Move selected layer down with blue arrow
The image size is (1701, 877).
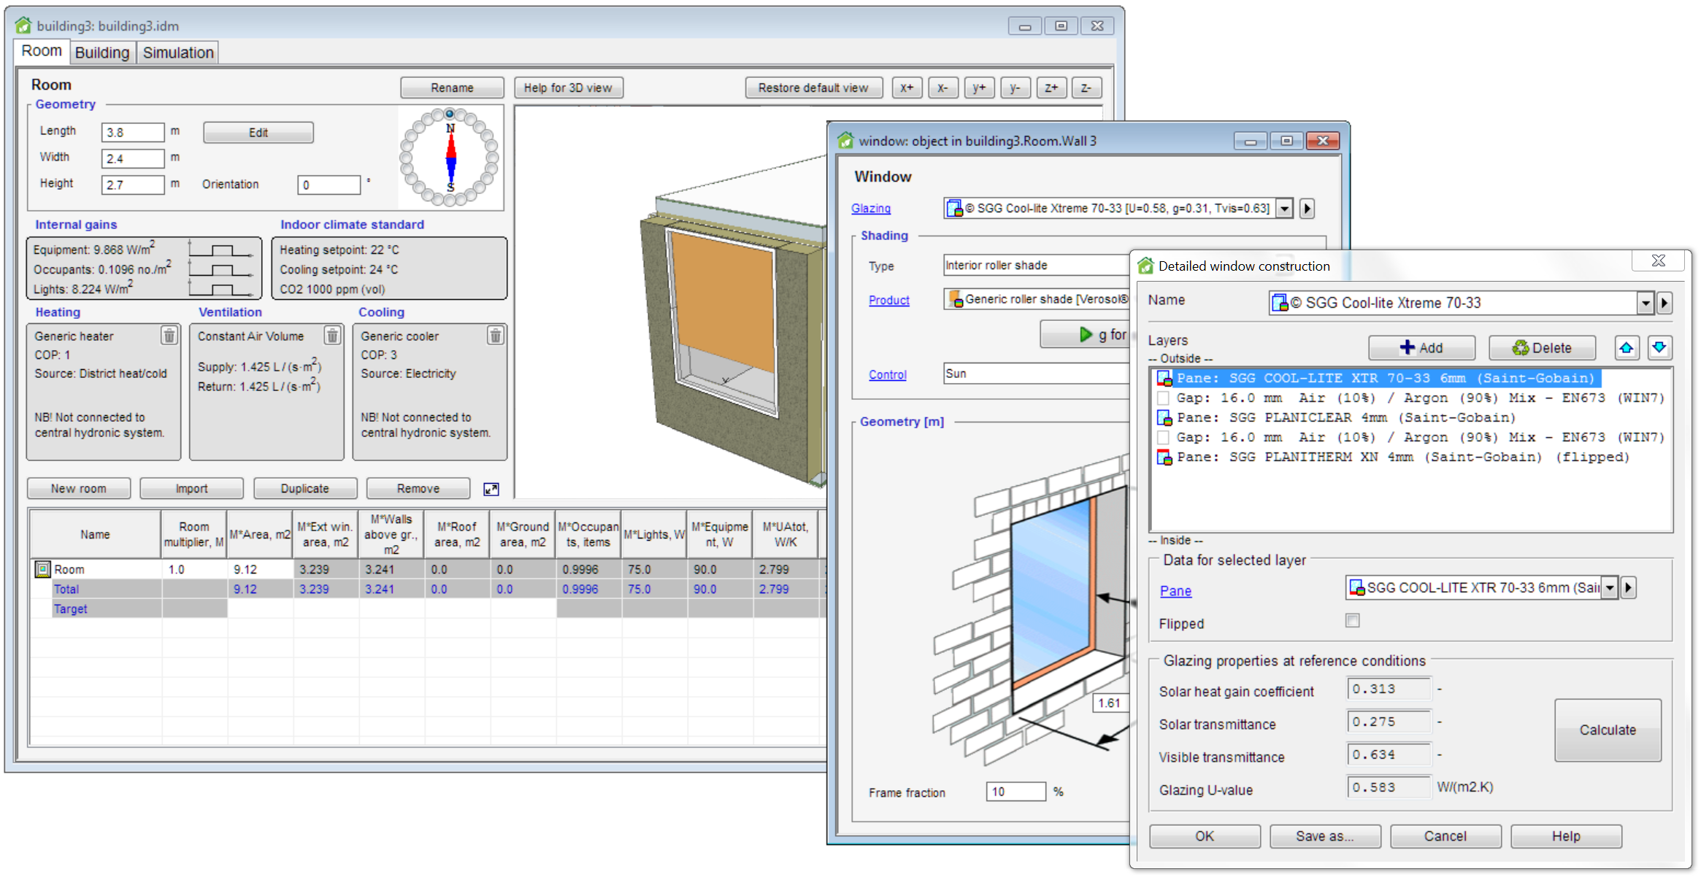point(1659,348)
